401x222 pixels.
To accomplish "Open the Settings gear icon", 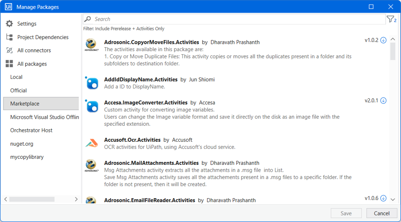I will (x=9, y=23).
